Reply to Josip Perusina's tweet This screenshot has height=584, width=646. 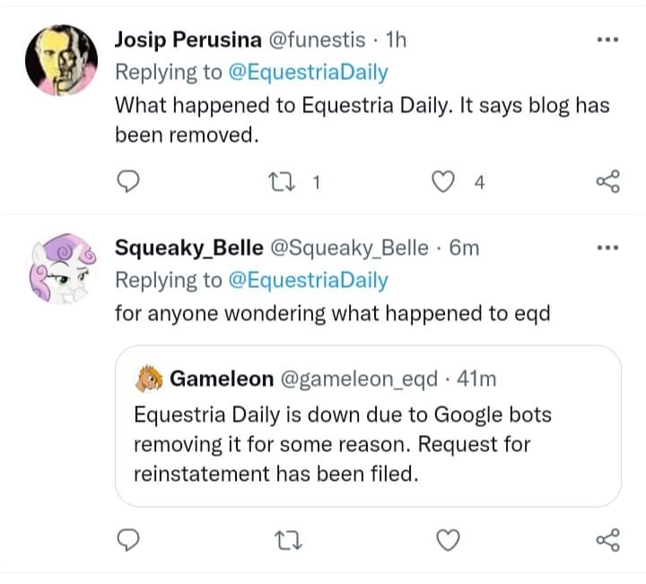click(130, 183)
